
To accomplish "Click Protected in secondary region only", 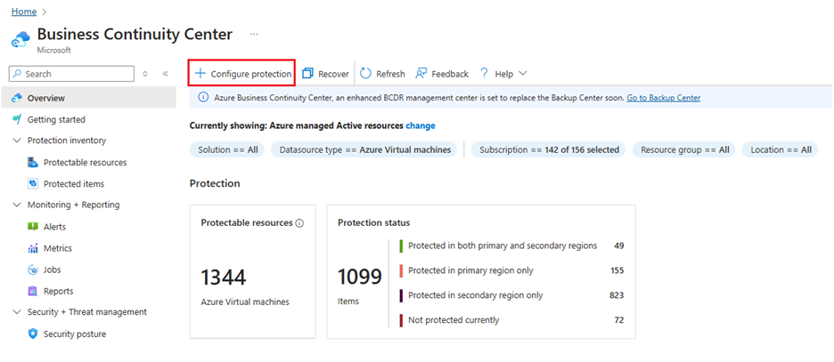I will (x=476, y=295).
